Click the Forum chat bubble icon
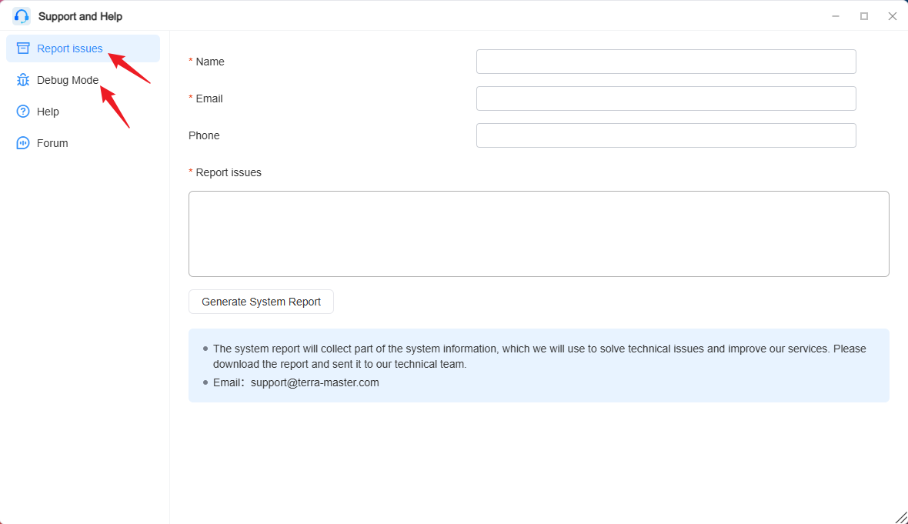Screen dimensions: 908x524 click(23, 143)
